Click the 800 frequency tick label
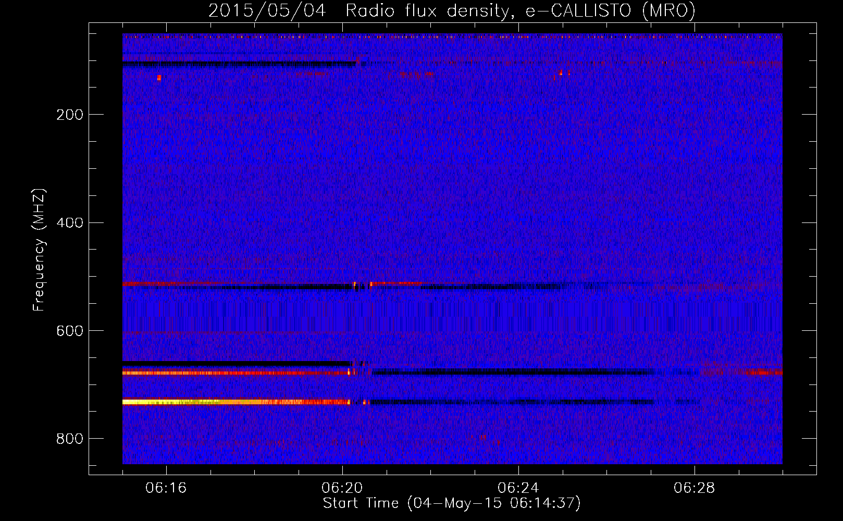 tap(70, 439)
